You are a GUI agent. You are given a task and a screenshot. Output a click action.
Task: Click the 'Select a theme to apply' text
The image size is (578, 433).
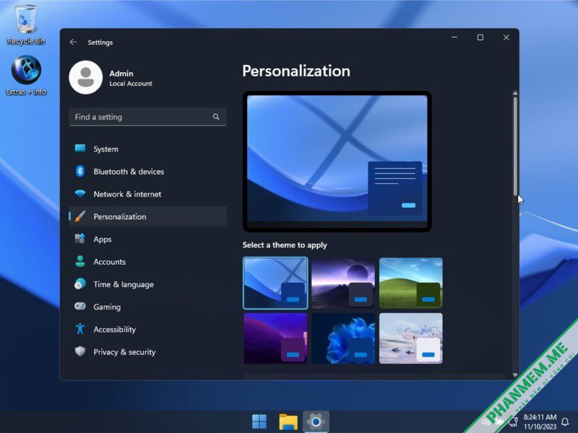pyautogui.click(x=285, y=245)
